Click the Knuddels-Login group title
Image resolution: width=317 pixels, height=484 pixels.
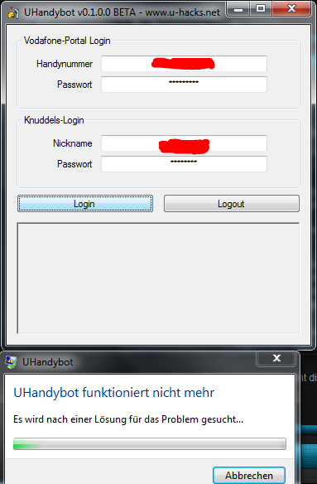54,120
